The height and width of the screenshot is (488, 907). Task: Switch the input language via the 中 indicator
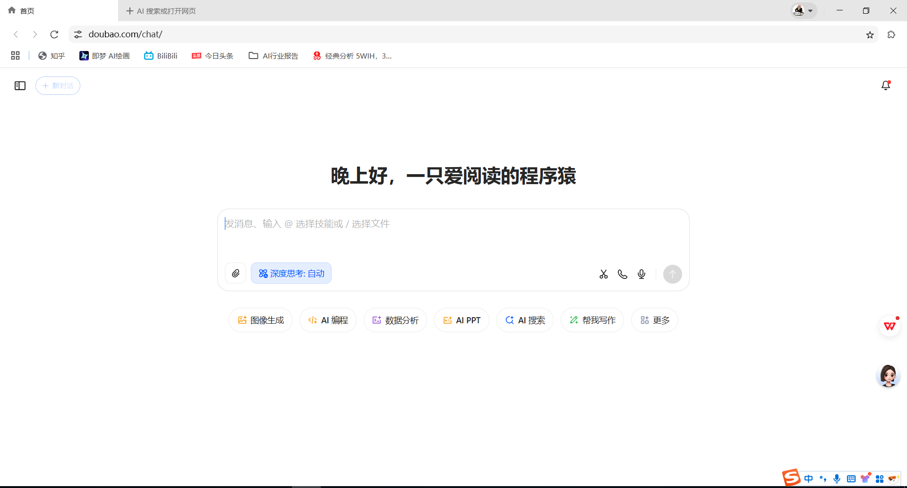pyautogui.click(x=809, y=479)
